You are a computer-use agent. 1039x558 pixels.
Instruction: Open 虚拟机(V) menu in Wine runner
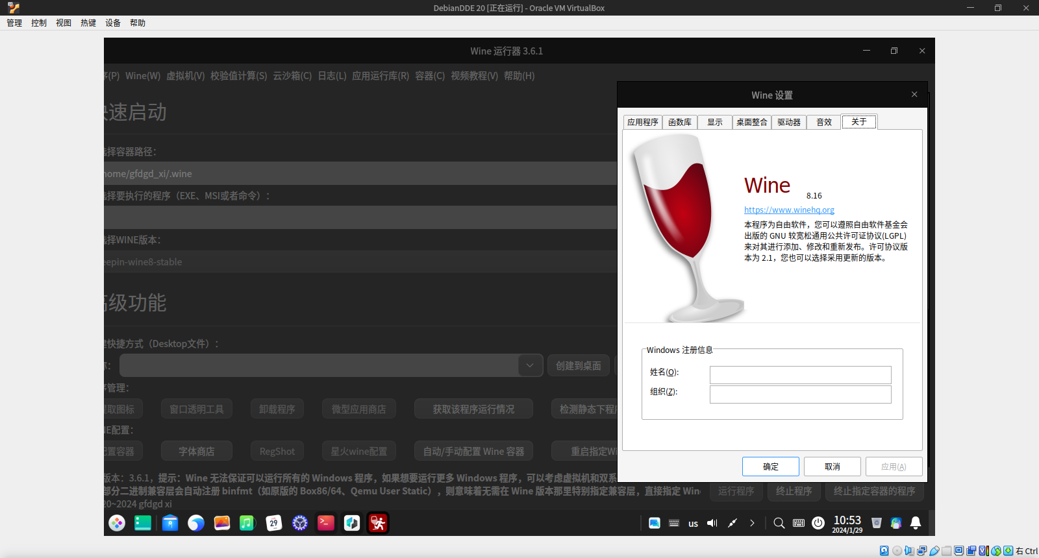(186, 76)
